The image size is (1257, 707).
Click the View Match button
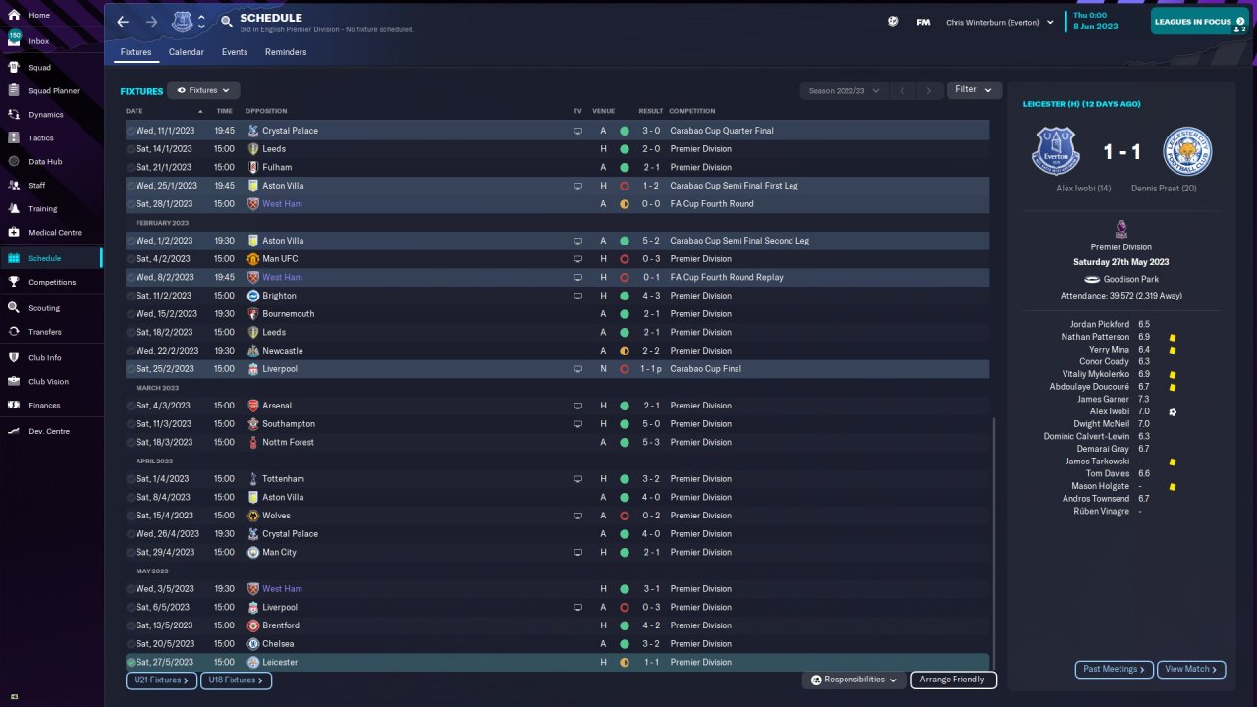[1191, 670]
